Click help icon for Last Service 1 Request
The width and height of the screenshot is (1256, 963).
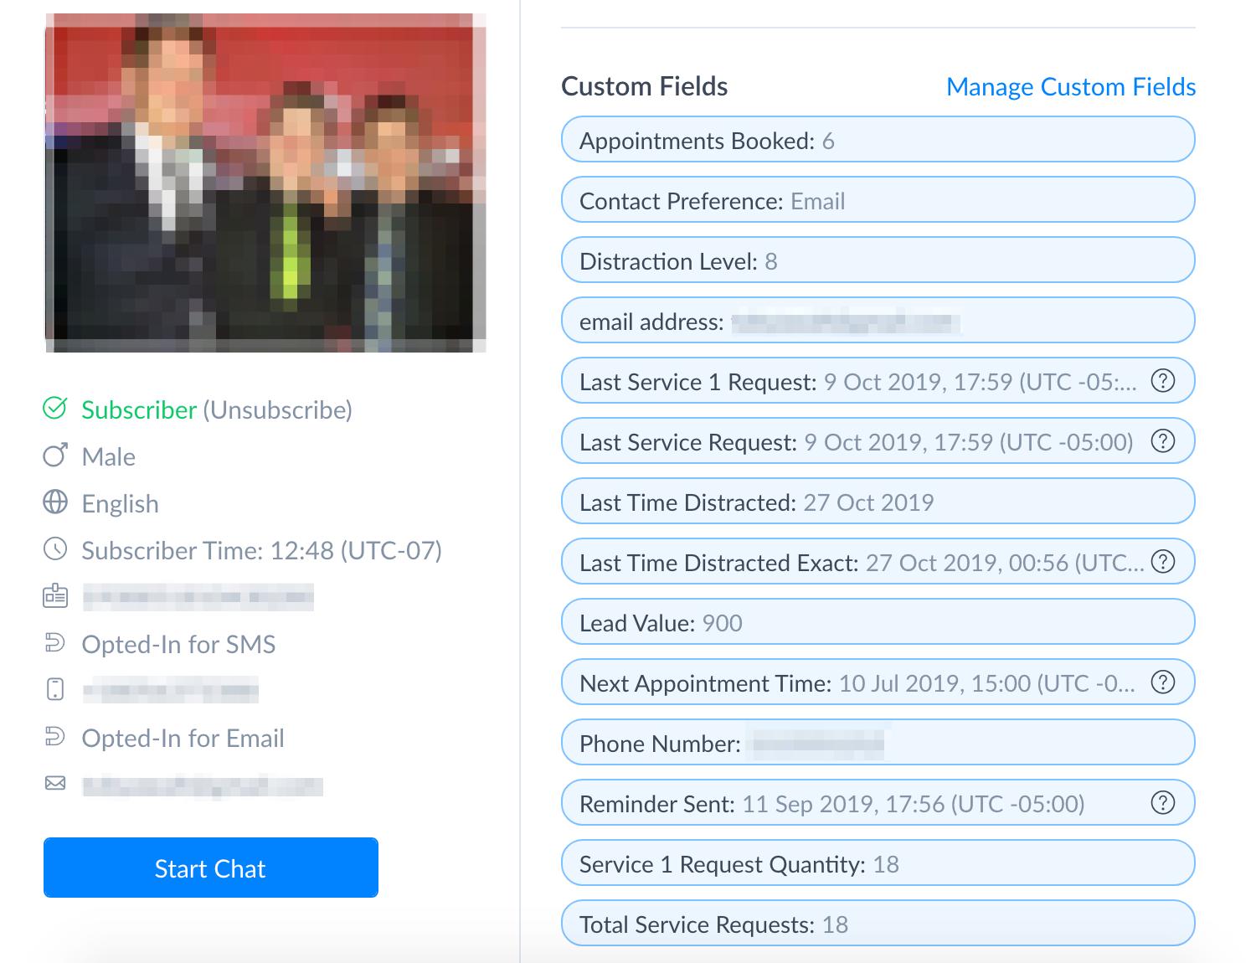pyautogui.click(x=1163, y=381)
